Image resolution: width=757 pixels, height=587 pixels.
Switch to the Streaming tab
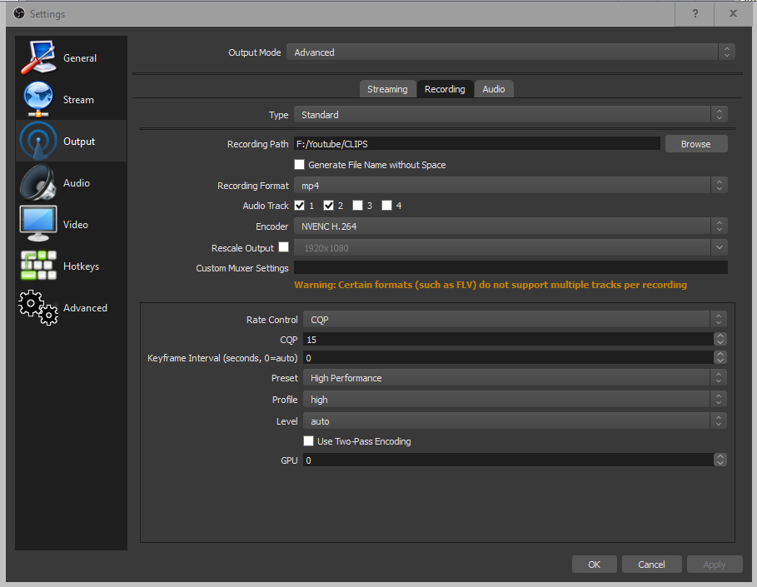click(x=387, y=89)
